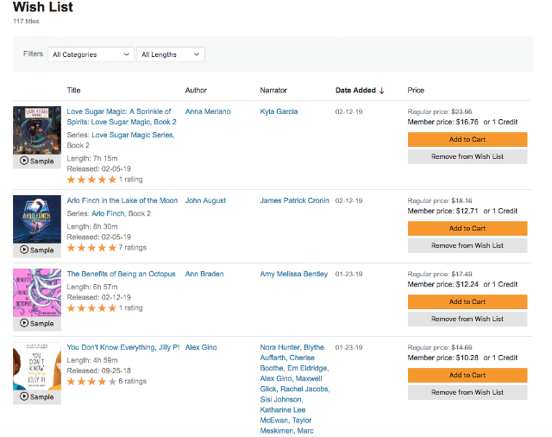Remove Arlo Finch from Wish List
The height and width of the screenshot is (437, 552).
467,245
